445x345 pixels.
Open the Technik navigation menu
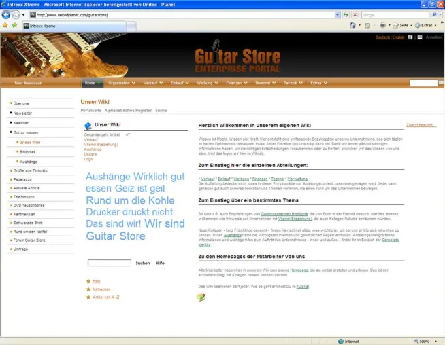point(293,83)
